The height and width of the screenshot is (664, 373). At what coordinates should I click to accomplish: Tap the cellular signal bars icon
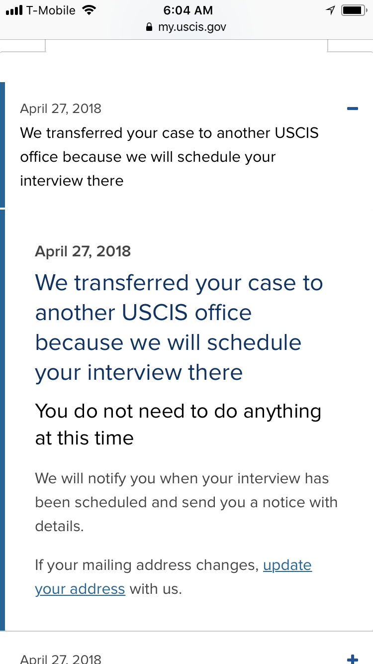coord(14,10)
